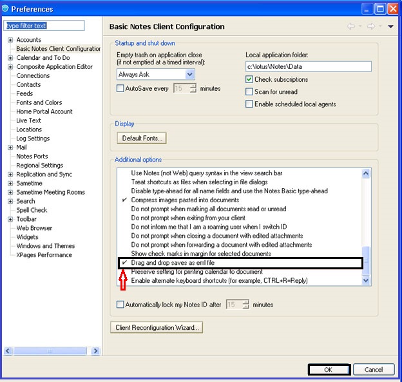This screenshot has width=402, height=382.
Task: Expand the Toolbar tree node
Action: [10, 219]
